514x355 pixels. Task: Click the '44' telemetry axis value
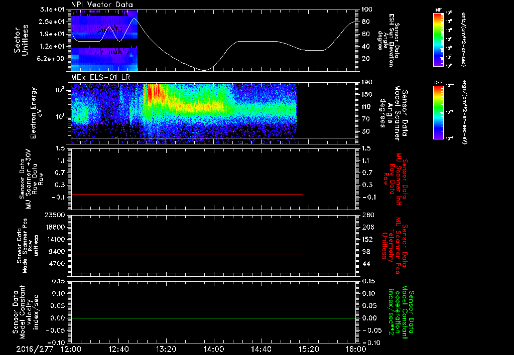point(365,264)
